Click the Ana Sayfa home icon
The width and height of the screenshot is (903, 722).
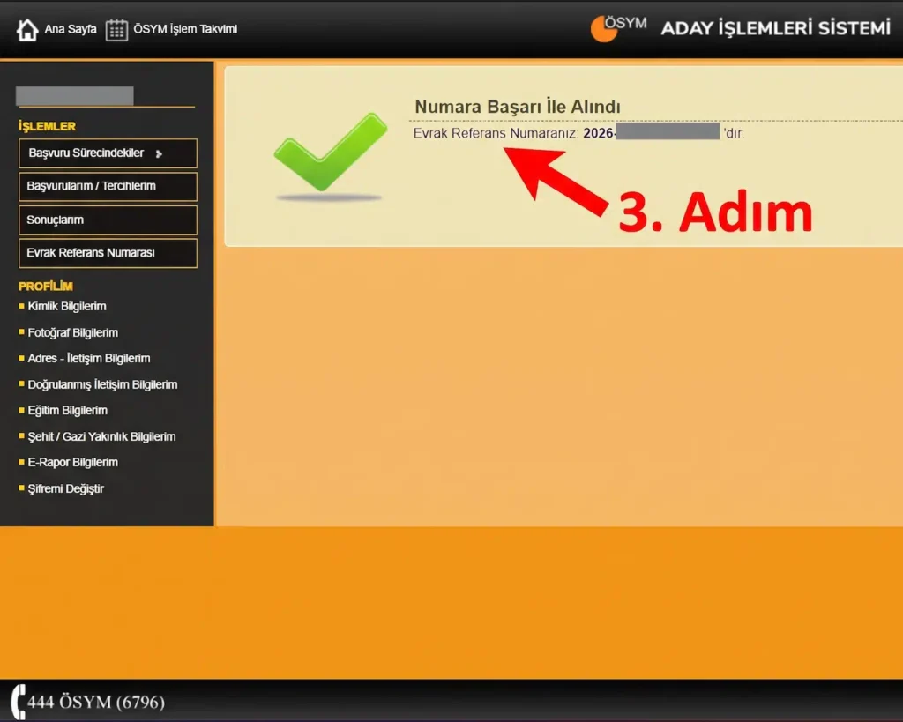pos(27,30)
